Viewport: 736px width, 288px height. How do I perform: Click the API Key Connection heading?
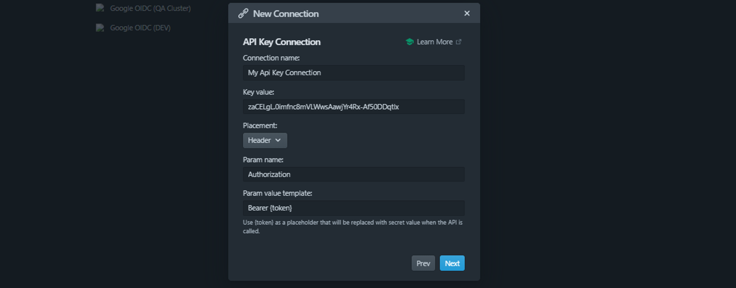pyautogui.click(x=282, y=42)
